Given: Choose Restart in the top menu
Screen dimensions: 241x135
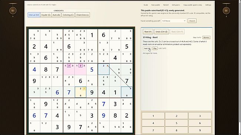Looking at the screenshot, I should pos(166,5).
